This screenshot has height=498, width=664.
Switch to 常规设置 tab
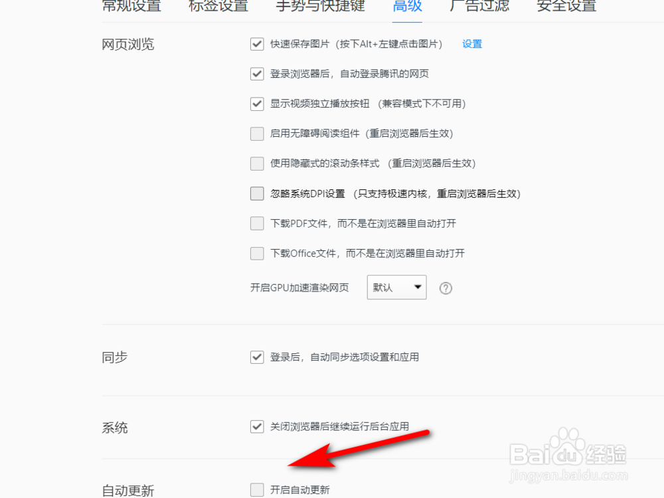(131, 6)
